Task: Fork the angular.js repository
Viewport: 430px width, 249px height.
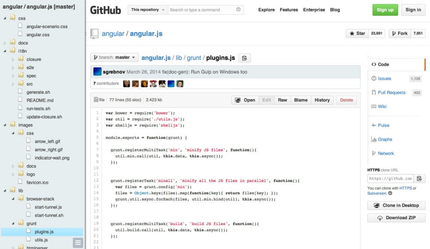Action: pos(399,33)
